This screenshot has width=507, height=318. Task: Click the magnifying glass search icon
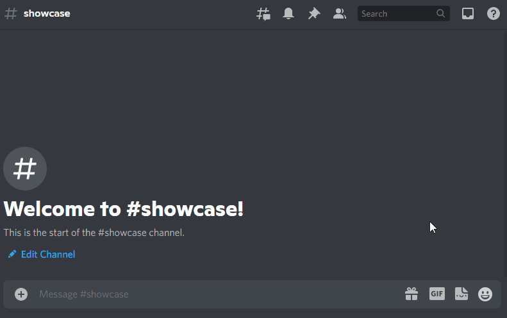[440, 13]
